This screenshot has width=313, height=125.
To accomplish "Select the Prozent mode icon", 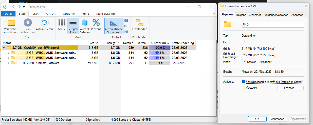I will 96,22.
